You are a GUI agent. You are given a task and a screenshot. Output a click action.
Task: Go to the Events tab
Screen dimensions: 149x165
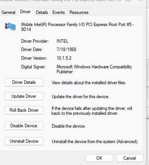[x=58, y=12]
